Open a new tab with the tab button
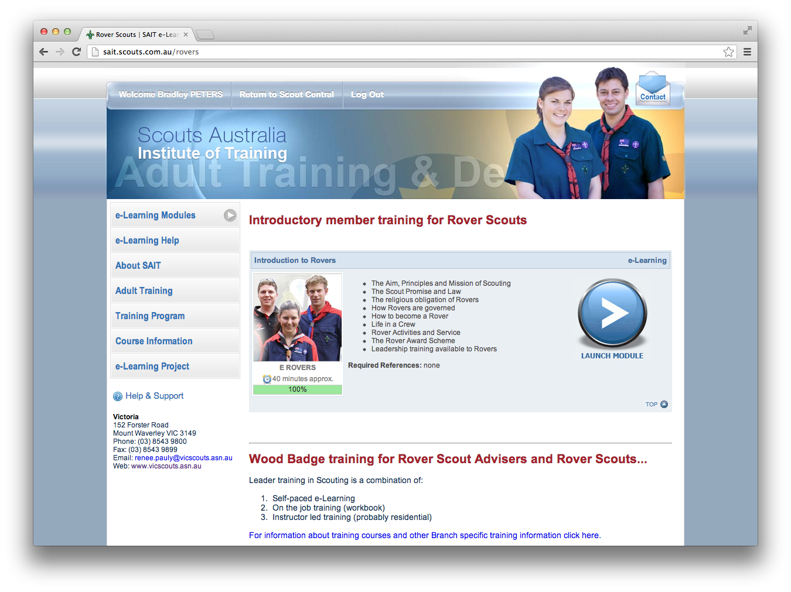The image size is (791, 592). point(205,35)
